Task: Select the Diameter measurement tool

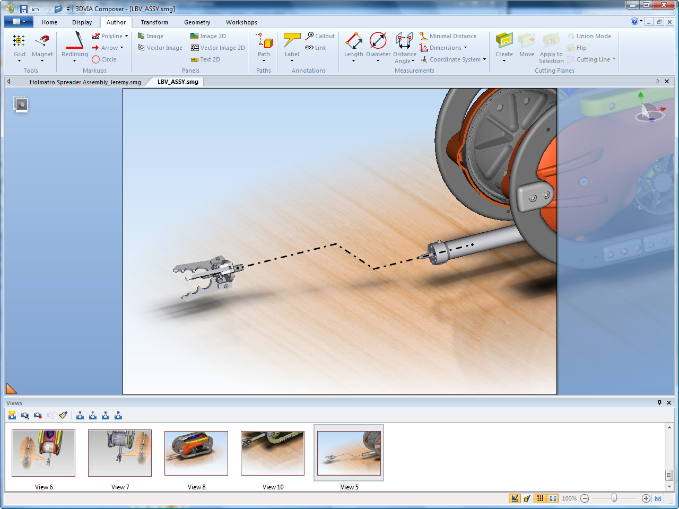Action: 378,41
